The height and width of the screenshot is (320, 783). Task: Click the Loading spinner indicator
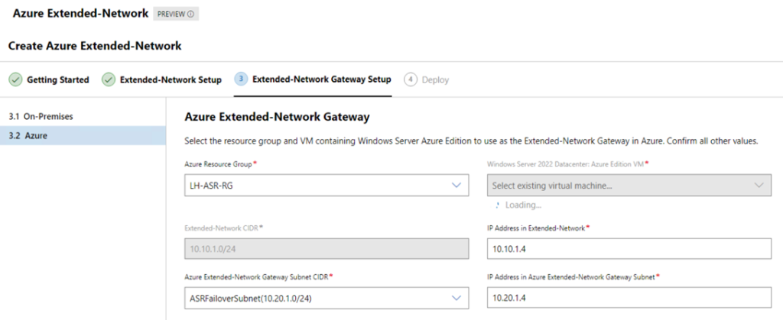coord(497,205)
